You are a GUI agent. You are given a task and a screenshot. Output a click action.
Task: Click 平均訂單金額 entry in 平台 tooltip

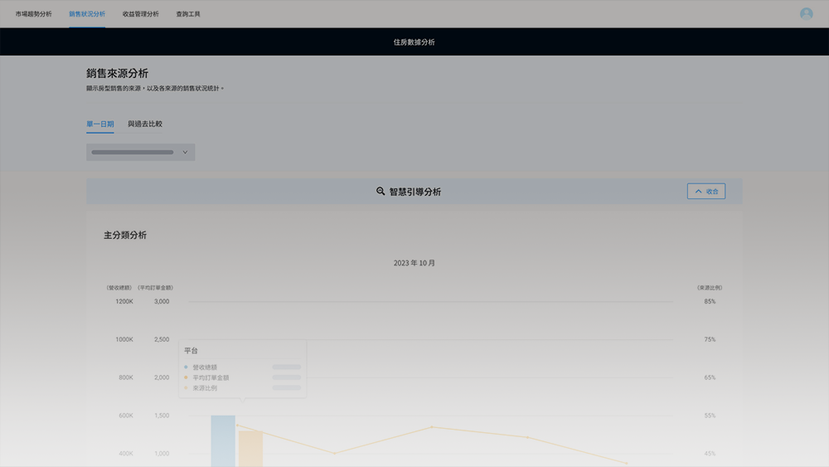pyautogui.click(x=211, y=377)
